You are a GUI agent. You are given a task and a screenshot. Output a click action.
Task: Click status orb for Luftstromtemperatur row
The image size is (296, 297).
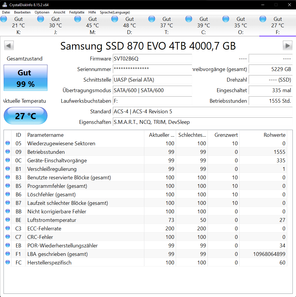tap(8, 220)
